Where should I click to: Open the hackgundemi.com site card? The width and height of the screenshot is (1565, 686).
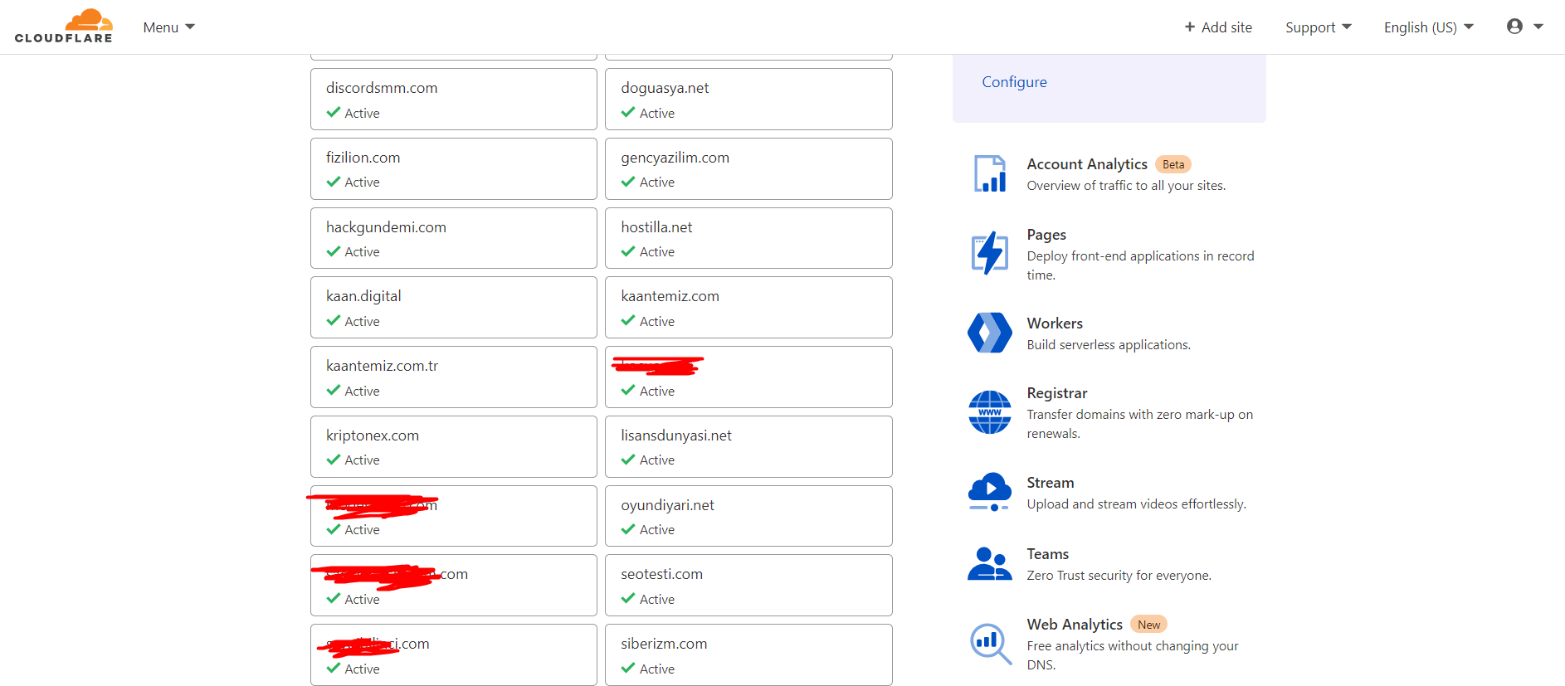tap(454, 238)
